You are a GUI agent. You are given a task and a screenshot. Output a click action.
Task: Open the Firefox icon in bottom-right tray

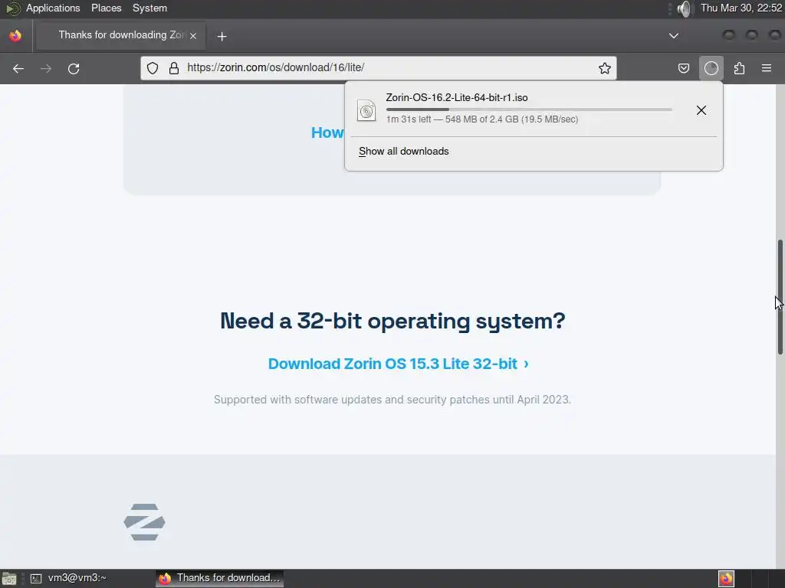[x=727, y=579]
